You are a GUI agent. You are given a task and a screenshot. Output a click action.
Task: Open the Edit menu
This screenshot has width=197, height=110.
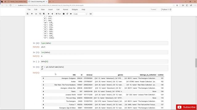pos(36,9)
